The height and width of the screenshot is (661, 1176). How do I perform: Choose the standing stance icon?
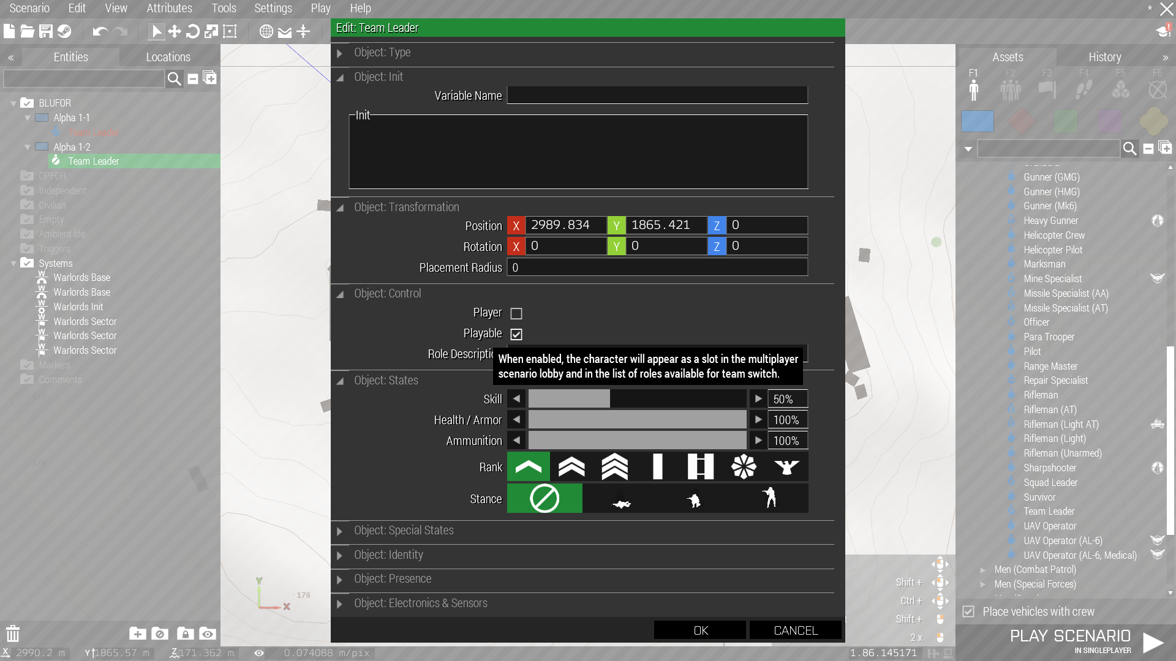(x=769, y=499)
